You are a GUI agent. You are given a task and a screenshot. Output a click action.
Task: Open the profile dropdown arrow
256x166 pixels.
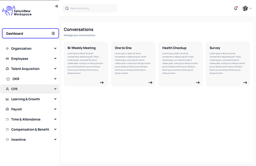pyautogui.click(x=250, y=8)
